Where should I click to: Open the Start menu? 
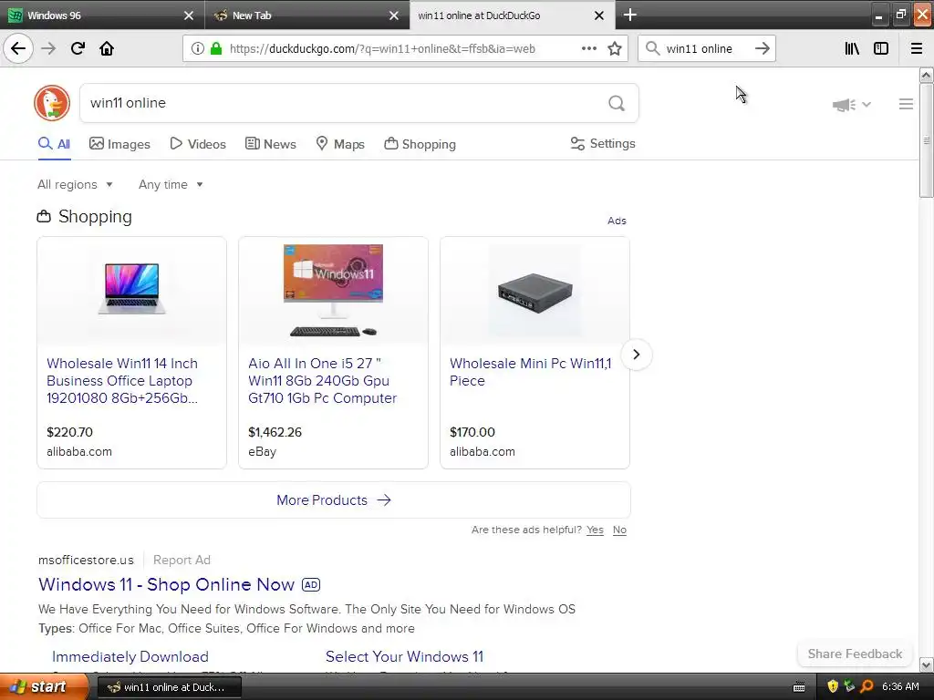click(x=43, y=687)
